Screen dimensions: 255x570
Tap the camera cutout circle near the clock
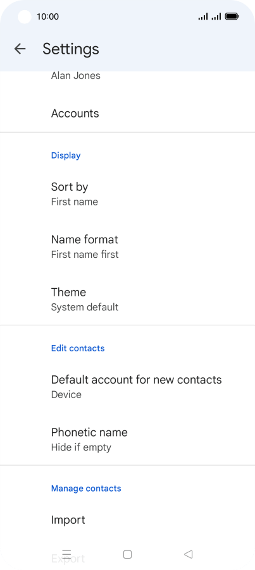point(25,16)
